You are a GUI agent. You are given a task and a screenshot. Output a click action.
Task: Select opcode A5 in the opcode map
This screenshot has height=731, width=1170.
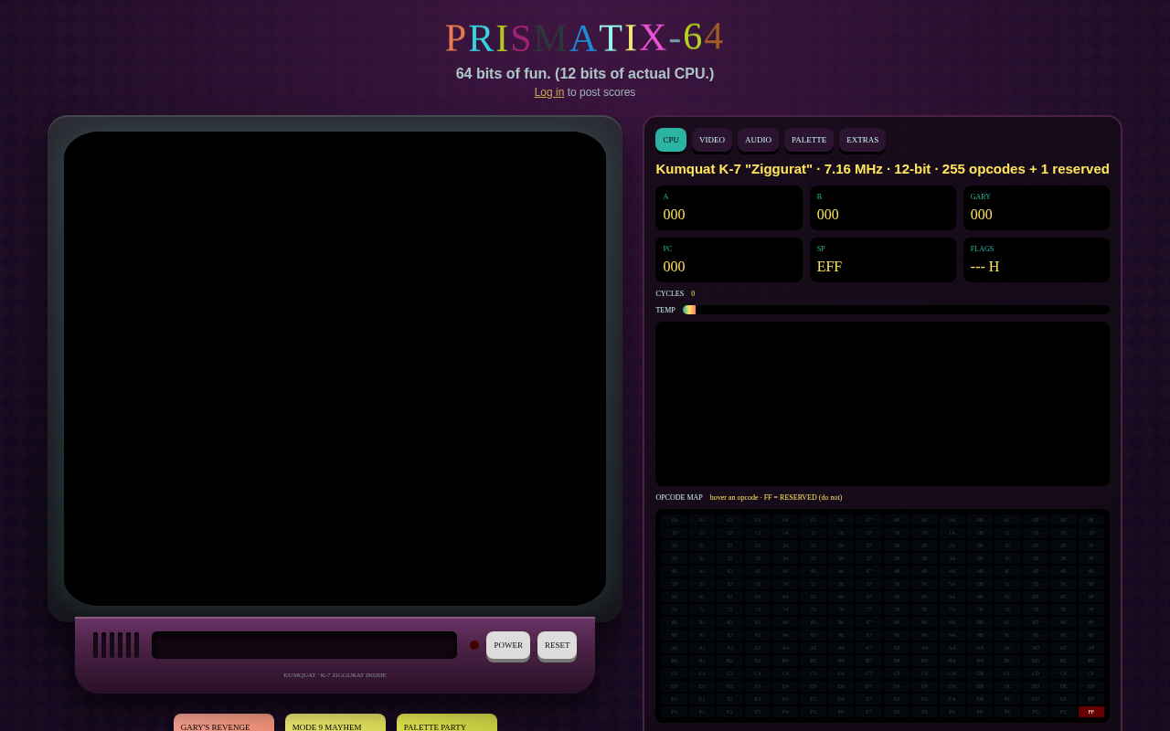[x=814, y=648]
